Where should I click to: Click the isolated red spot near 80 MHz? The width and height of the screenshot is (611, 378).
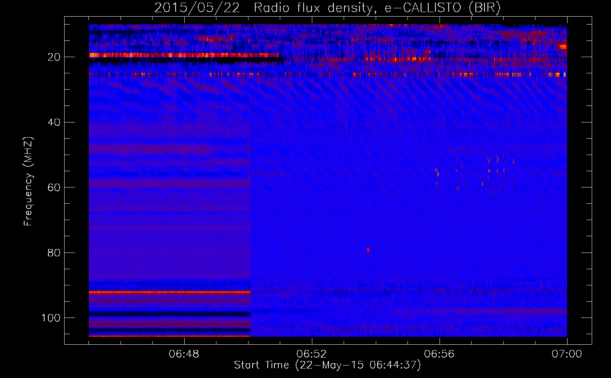[x=368, y=250]
